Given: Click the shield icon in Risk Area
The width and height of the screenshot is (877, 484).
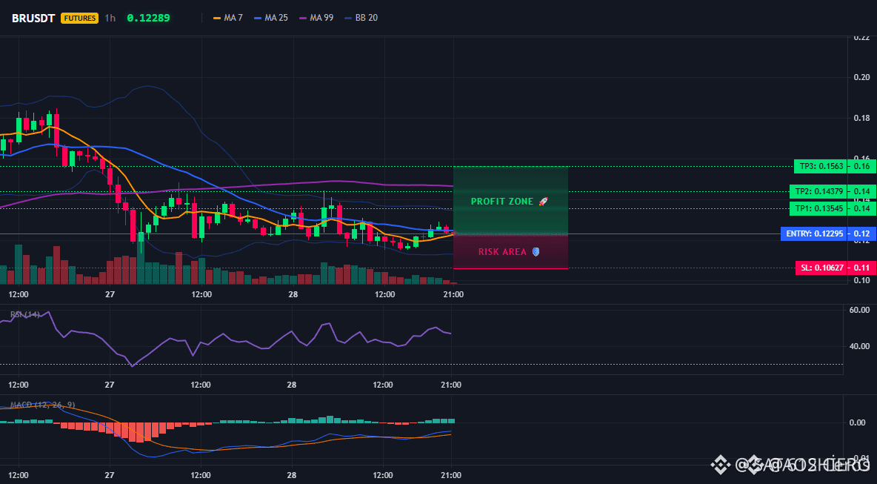Looking at the screenshot, I should [x=536, y=252].
